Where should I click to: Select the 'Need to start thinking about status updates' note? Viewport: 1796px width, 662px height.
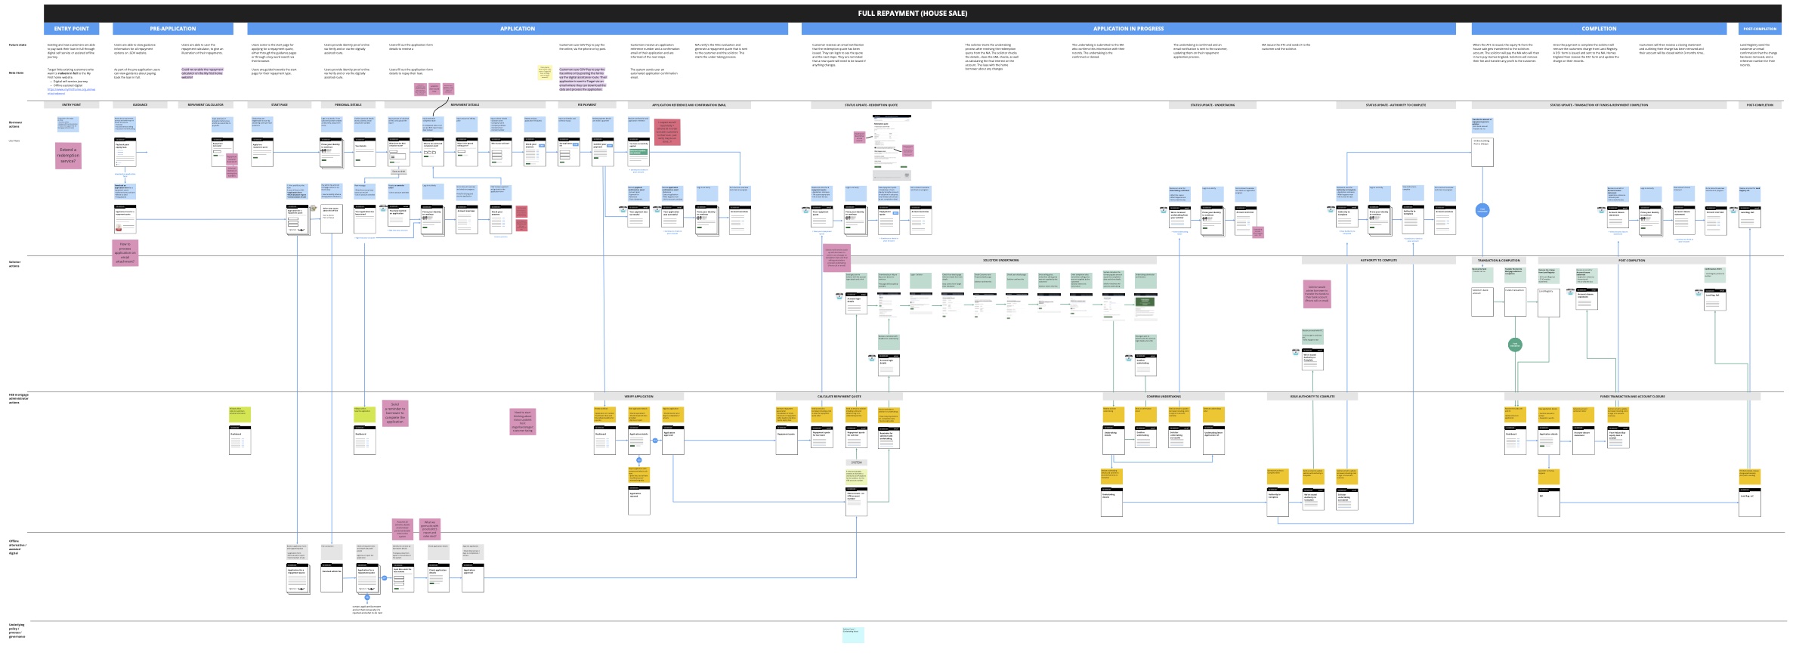click(x=523, y=422)
